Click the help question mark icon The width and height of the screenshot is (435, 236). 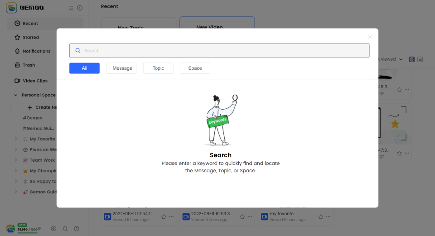pyautogui.click(x=77, y=228)
